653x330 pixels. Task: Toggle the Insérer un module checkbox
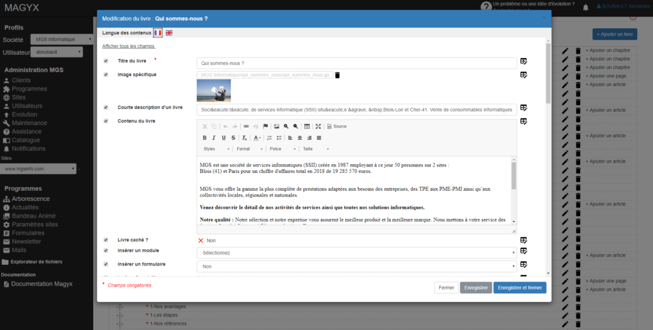[x=106, y=250]
